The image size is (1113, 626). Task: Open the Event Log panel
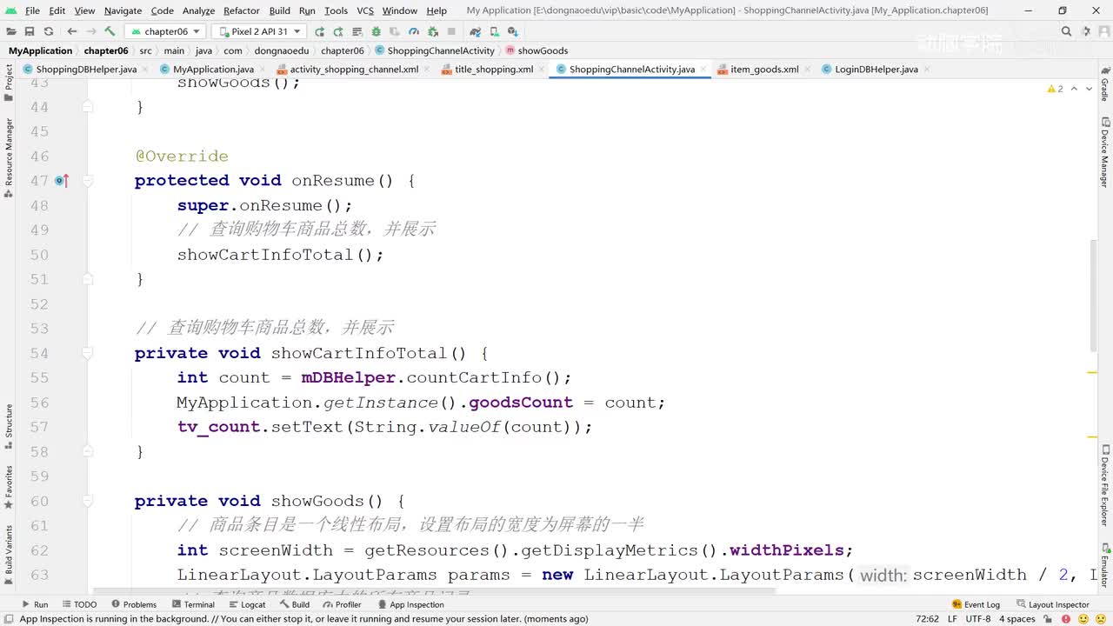[976, 604]
